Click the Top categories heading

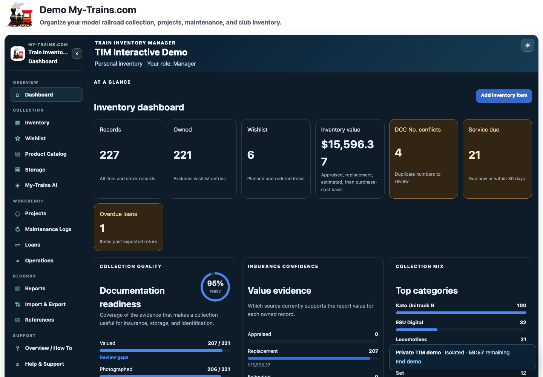tap(427, 291)
